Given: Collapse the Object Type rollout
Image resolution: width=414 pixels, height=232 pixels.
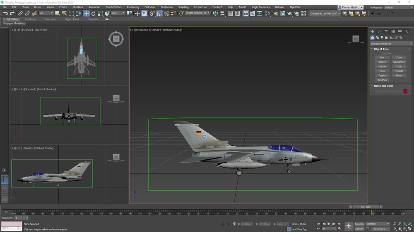Looking at the screenshot, I should point(381,49).
